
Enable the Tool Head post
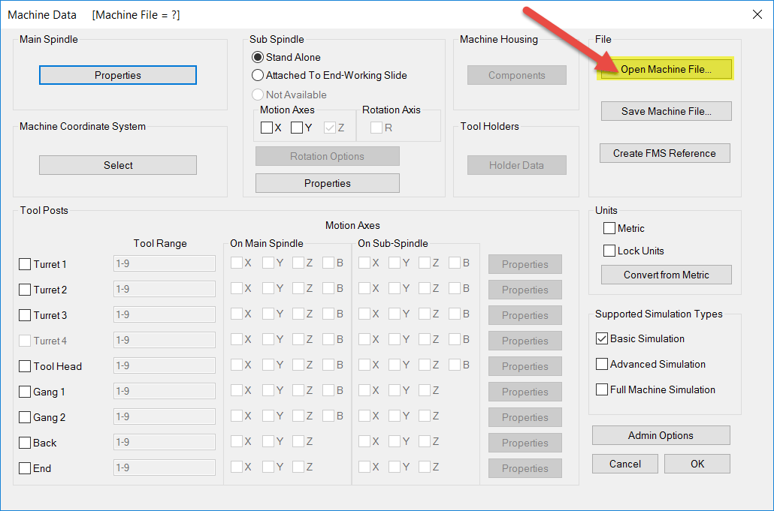coord(25,366)
